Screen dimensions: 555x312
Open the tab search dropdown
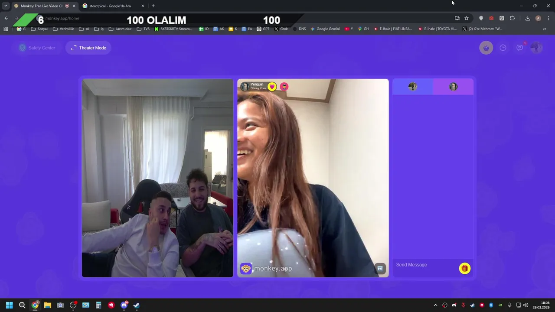6,6
